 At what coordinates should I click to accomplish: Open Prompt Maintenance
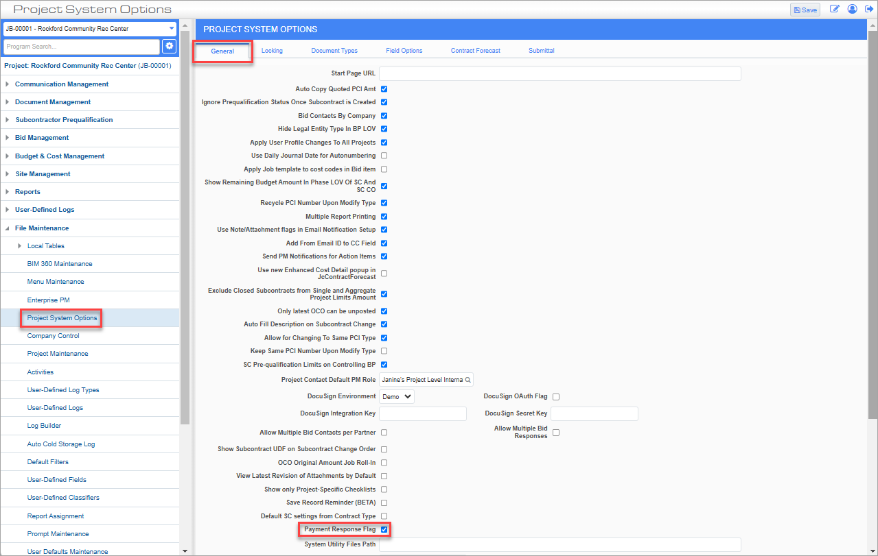coord(58,534)
